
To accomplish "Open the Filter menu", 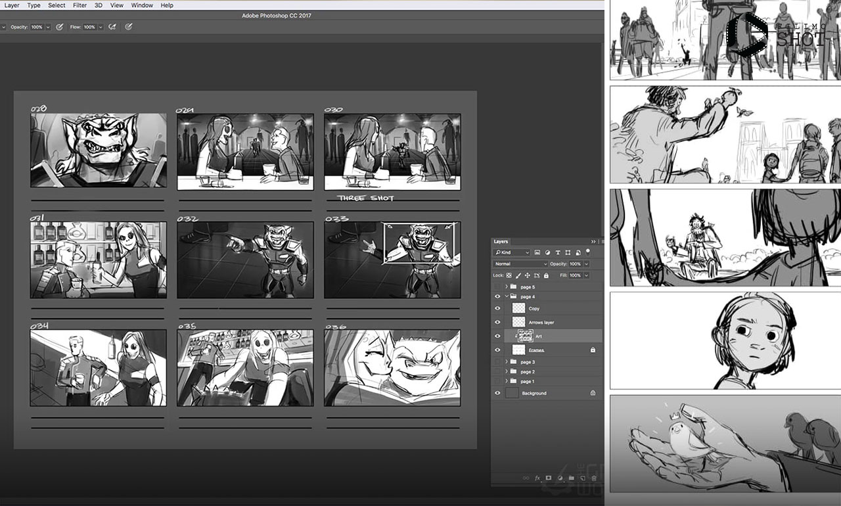I will [x=80, y=5].
